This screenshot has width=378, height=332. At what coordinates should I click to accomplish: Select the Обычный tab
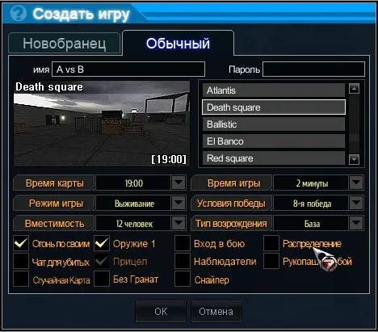pyautogui.click(x=178, y=44)
